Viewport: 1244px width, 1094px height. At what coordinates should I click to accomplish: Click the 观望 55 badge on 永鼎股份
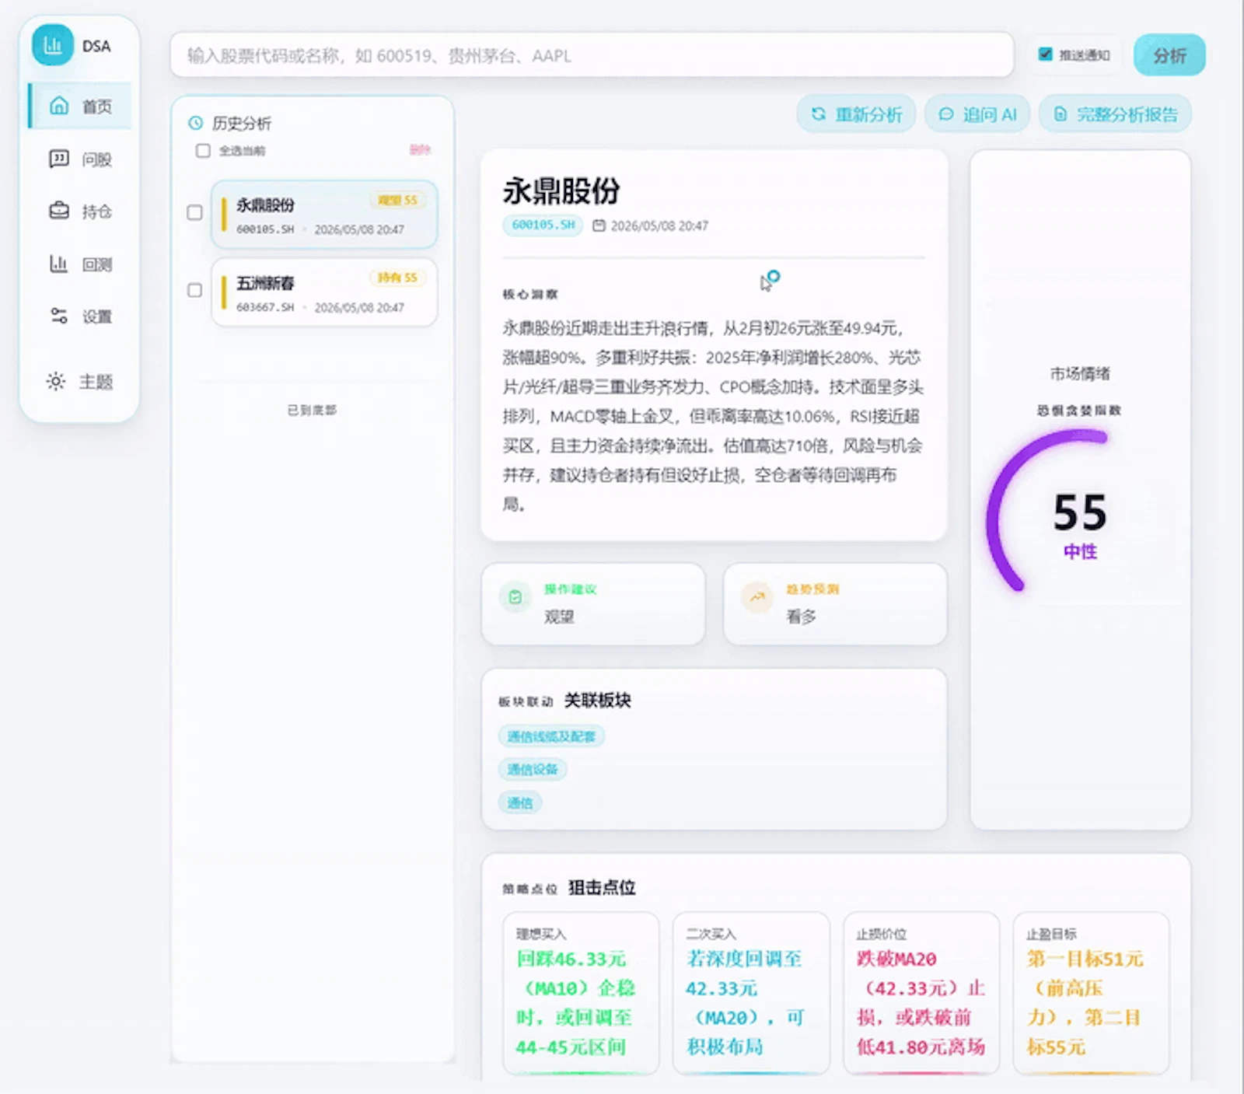coord(397,200)
